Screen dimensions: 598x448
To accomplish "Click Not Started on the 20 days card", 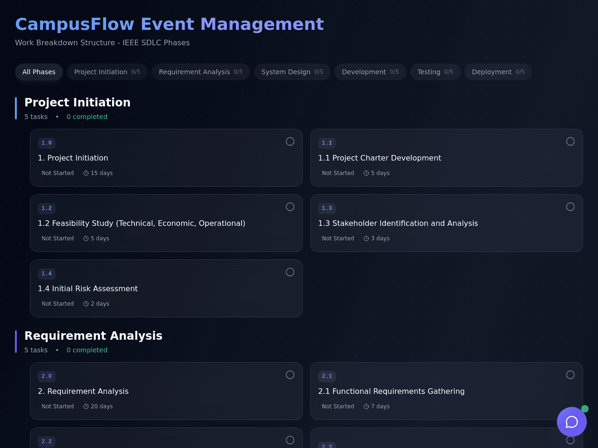I will click(x=57, y=406).
